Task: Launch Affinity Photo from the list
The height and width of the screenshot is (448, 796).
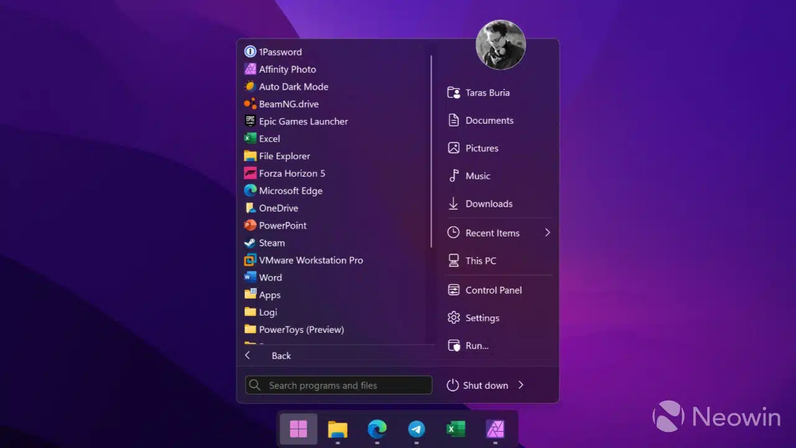Action: click(280, 69)
